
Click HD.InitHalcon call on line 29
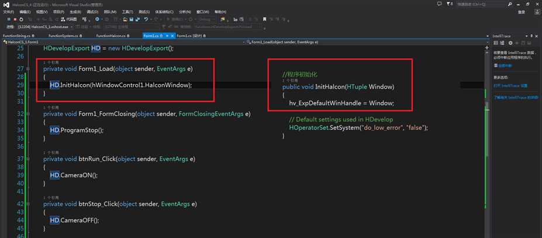pyautogui.click(x=120, y=85)
